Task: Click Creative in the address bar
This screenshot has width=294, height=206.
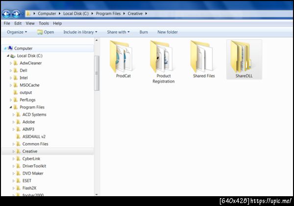Action: click(x=135, y=14)
